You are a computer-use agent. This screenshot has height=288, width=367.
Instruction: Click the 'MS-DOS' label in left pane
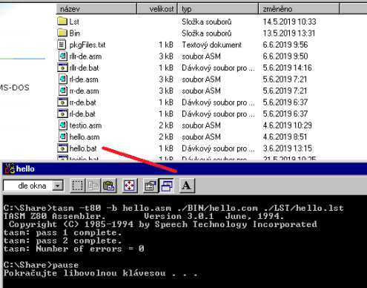pos(14,88)
